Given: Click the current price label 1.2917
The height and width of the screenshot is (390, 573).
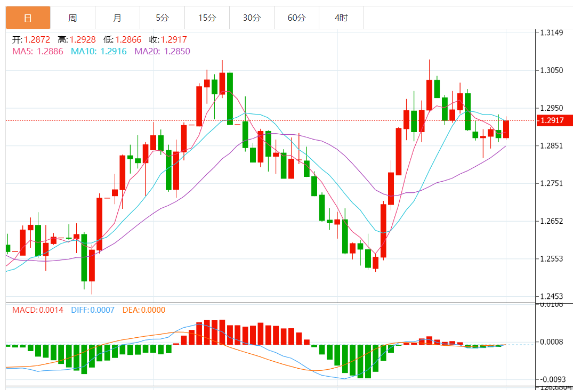Looking at the screenshot, I should pos(554,120).
